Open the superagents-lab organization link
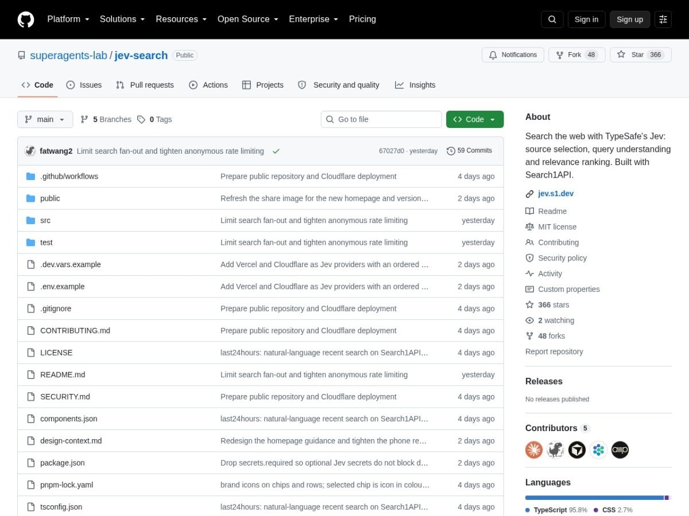 coord(68,56)
